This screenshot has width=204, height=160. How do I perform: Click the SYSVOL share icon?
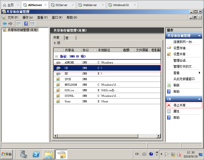coord(58,96)
